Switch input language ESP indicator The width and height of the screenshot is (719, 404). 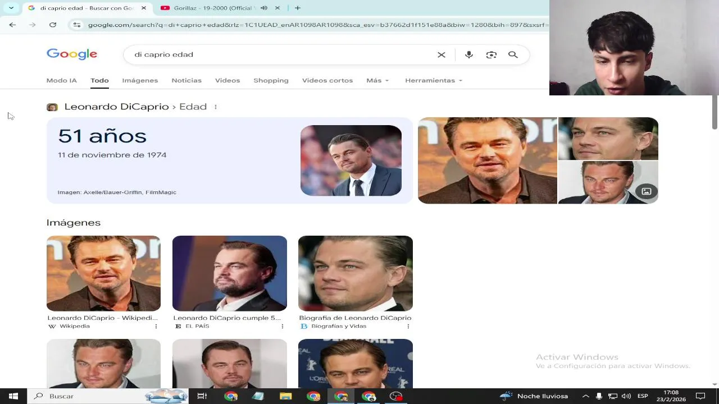click(643, 396)
